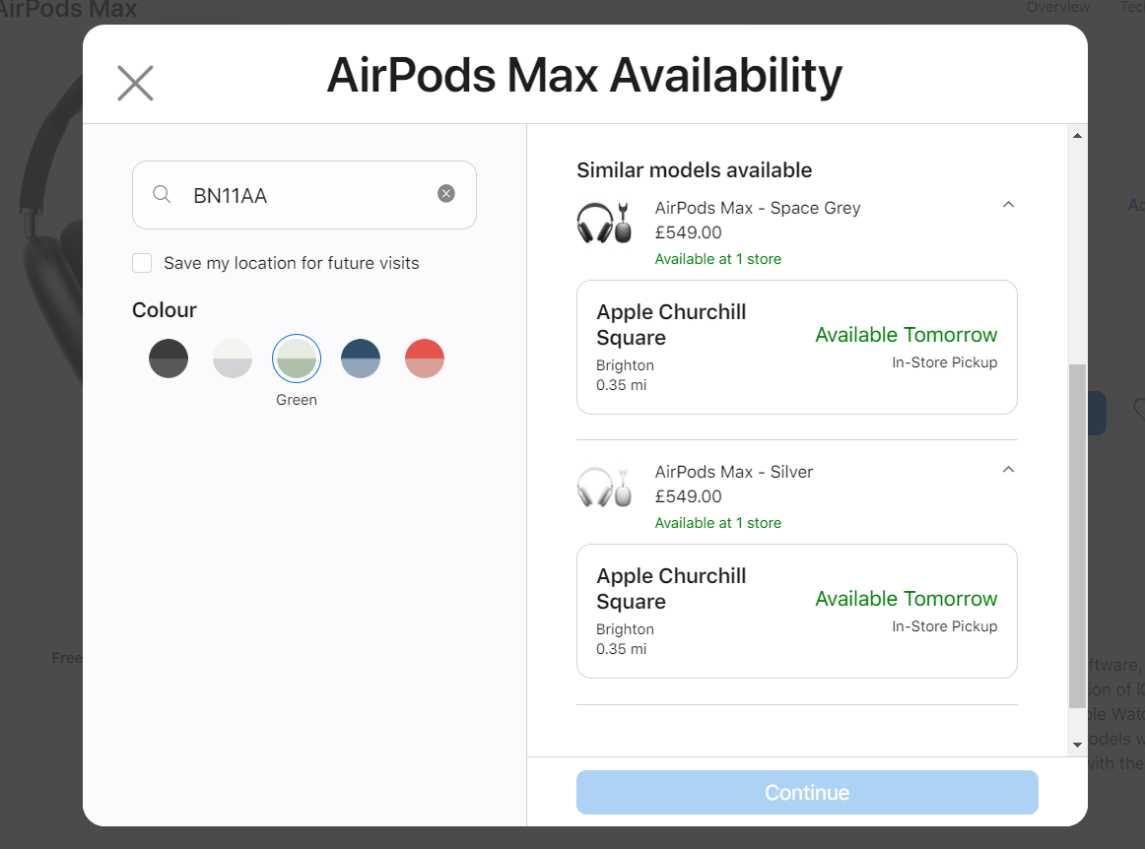The width and height of the screenshot is (1145, 849).
Task: Click the scrollbar down arrow
Action: tap(1077, 745)
